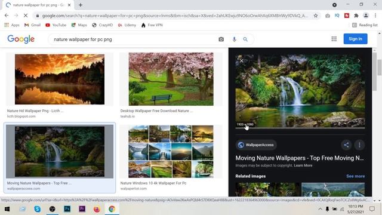Open the Windows notification center
Screen dimensions: 382x215
coord(372,209)
